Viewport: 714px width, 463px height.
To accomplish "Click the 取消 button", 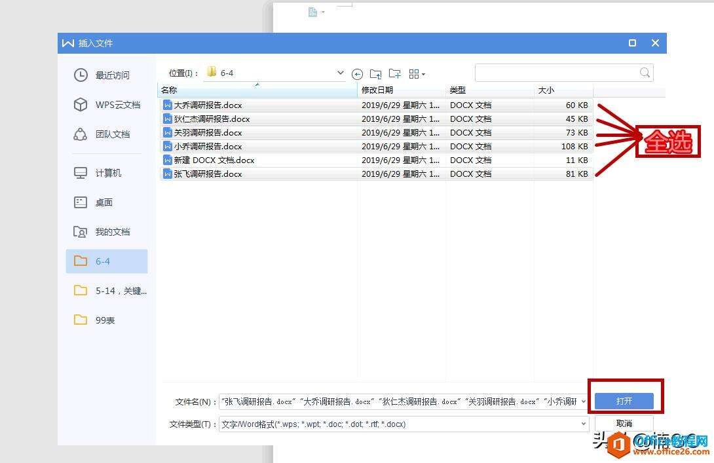I will click(624, 424).
